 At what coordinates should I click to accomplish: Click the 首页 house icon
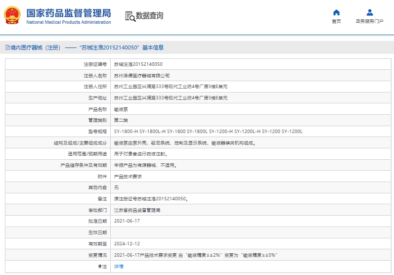click(336, 12)
